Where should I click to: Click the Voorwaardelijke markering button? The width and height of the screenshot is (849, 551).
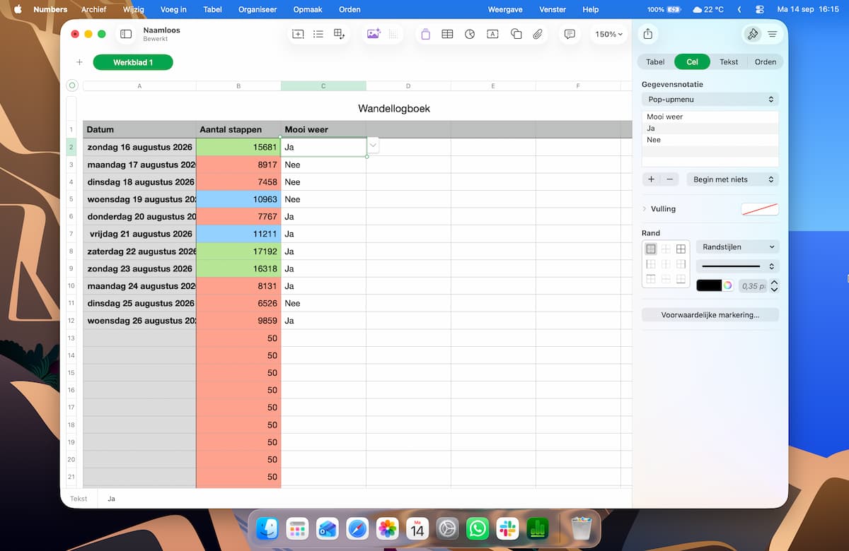(710, 315)
